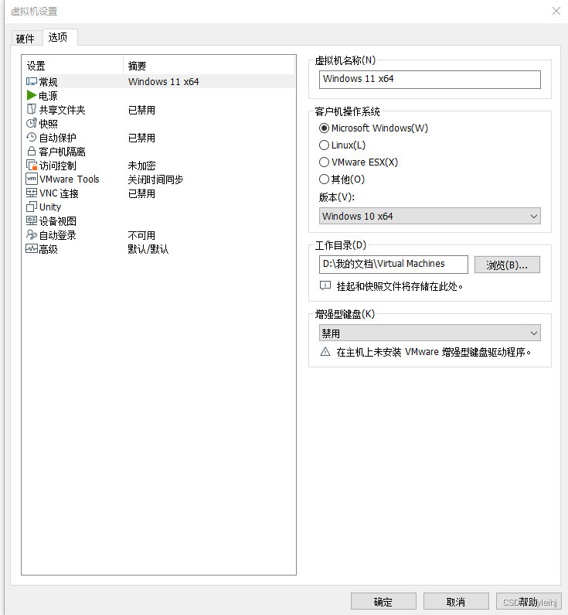568x615 pixels.
Task: Select Microsoft Windows(W) radio button
Action: (x=324, y=128)
